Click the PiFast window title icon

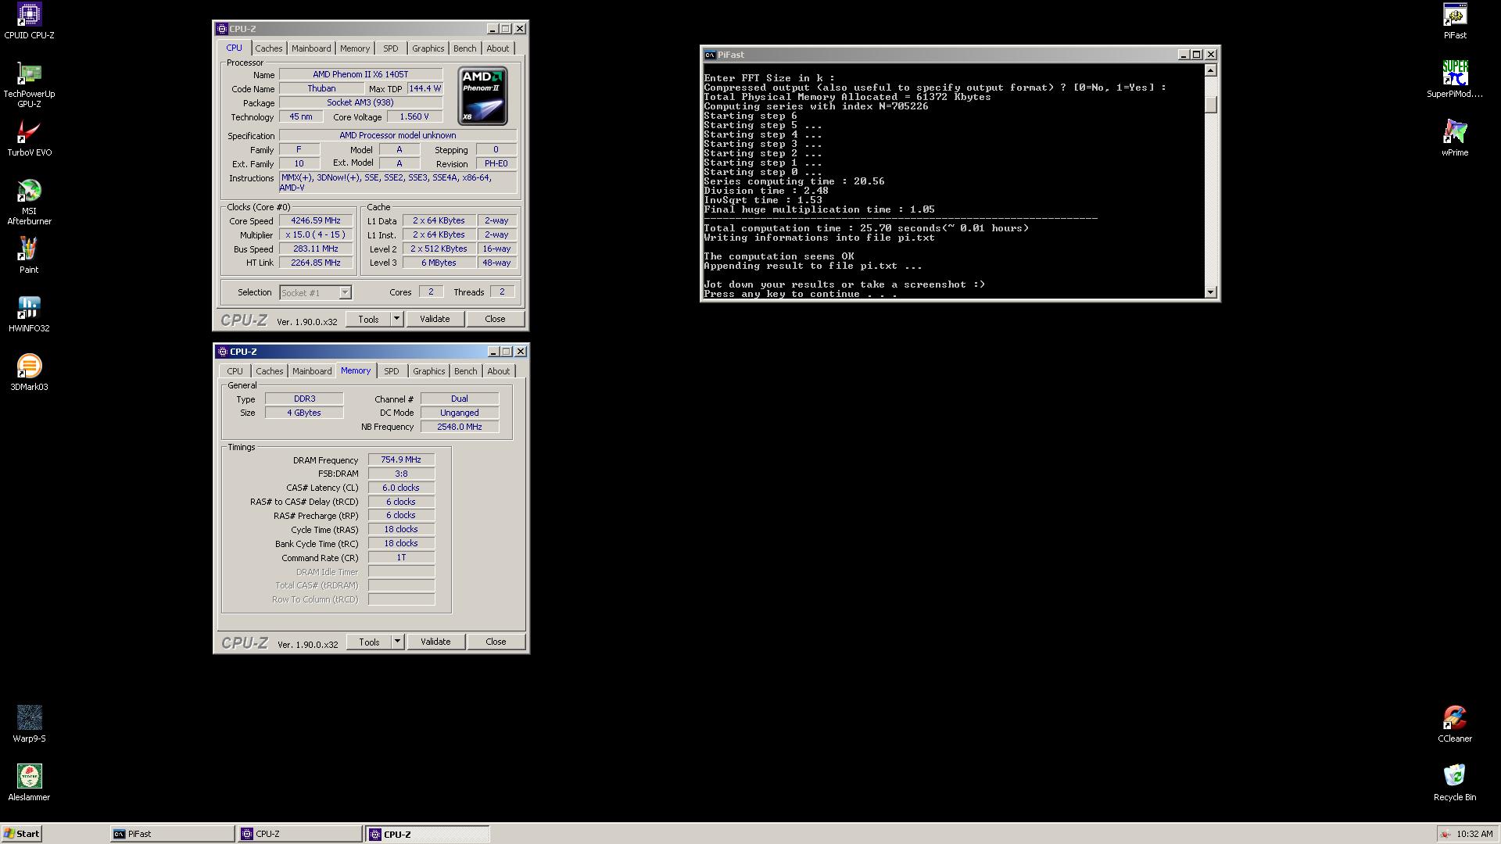[x=710, y=55]
